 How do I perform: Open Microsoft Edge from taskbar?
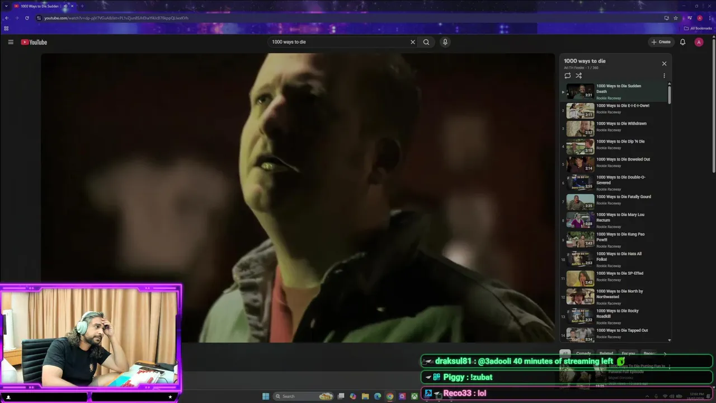(378, 396)
